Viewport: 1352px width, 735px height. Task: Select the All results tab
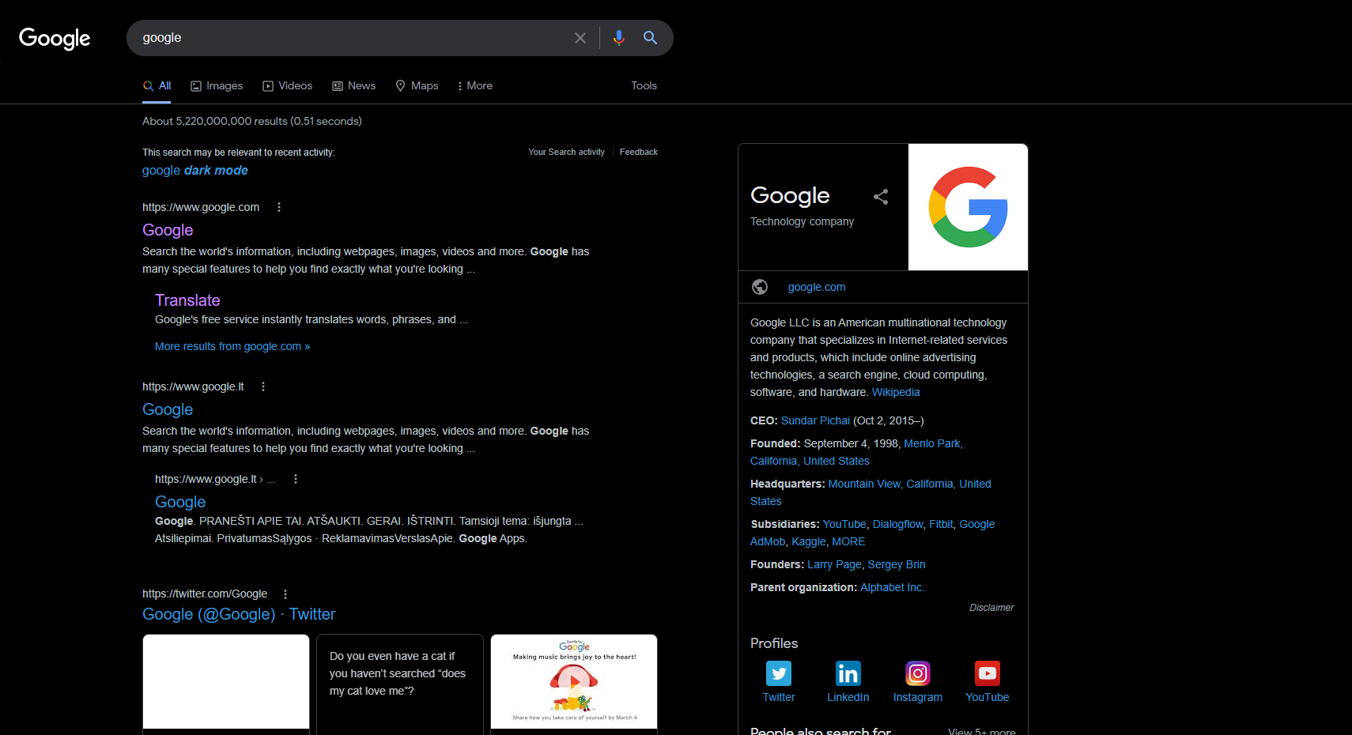(157, 85)
